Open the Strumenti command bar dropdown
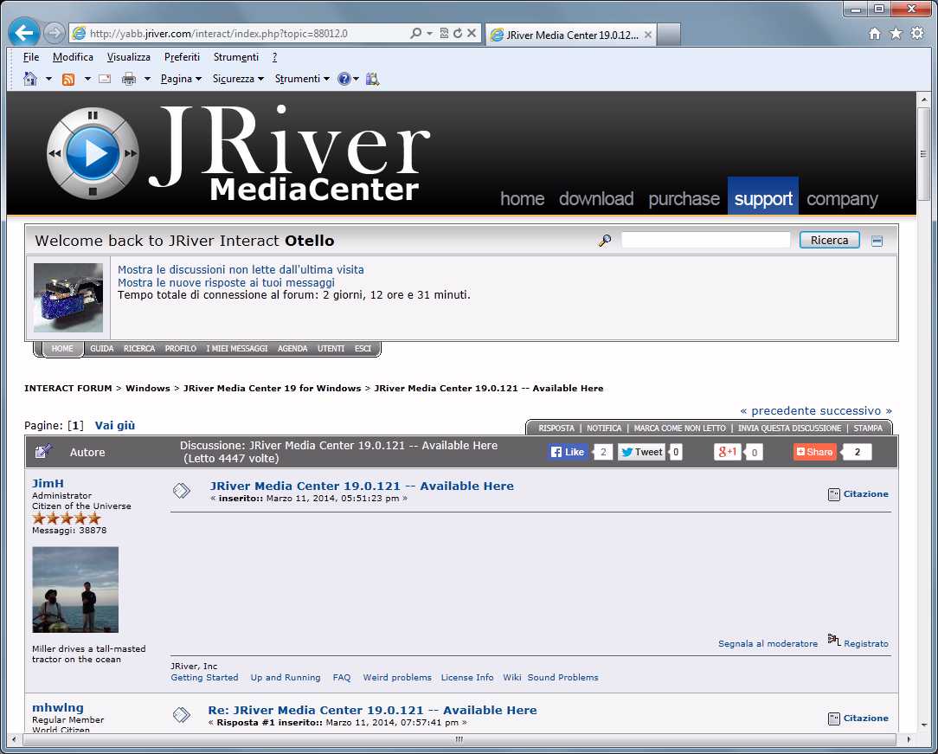The height and width of the screenshot is (754, 938). pos(302,79)
